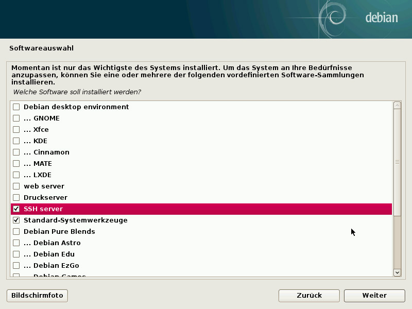Enable the Debian Astro checkbox
The height and width of the screenshot is (309, 412).
tap(16, 243)
